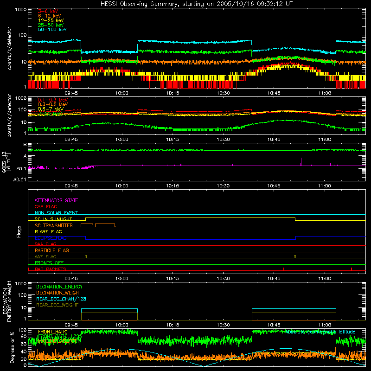Viewport: 371px width, 371px height.
Task: Click the magenta GOES spike near 10:53
Action: tap(301, 161)
